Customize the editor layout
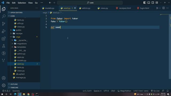This screenshot has height=96, width=171. point(157,3)
